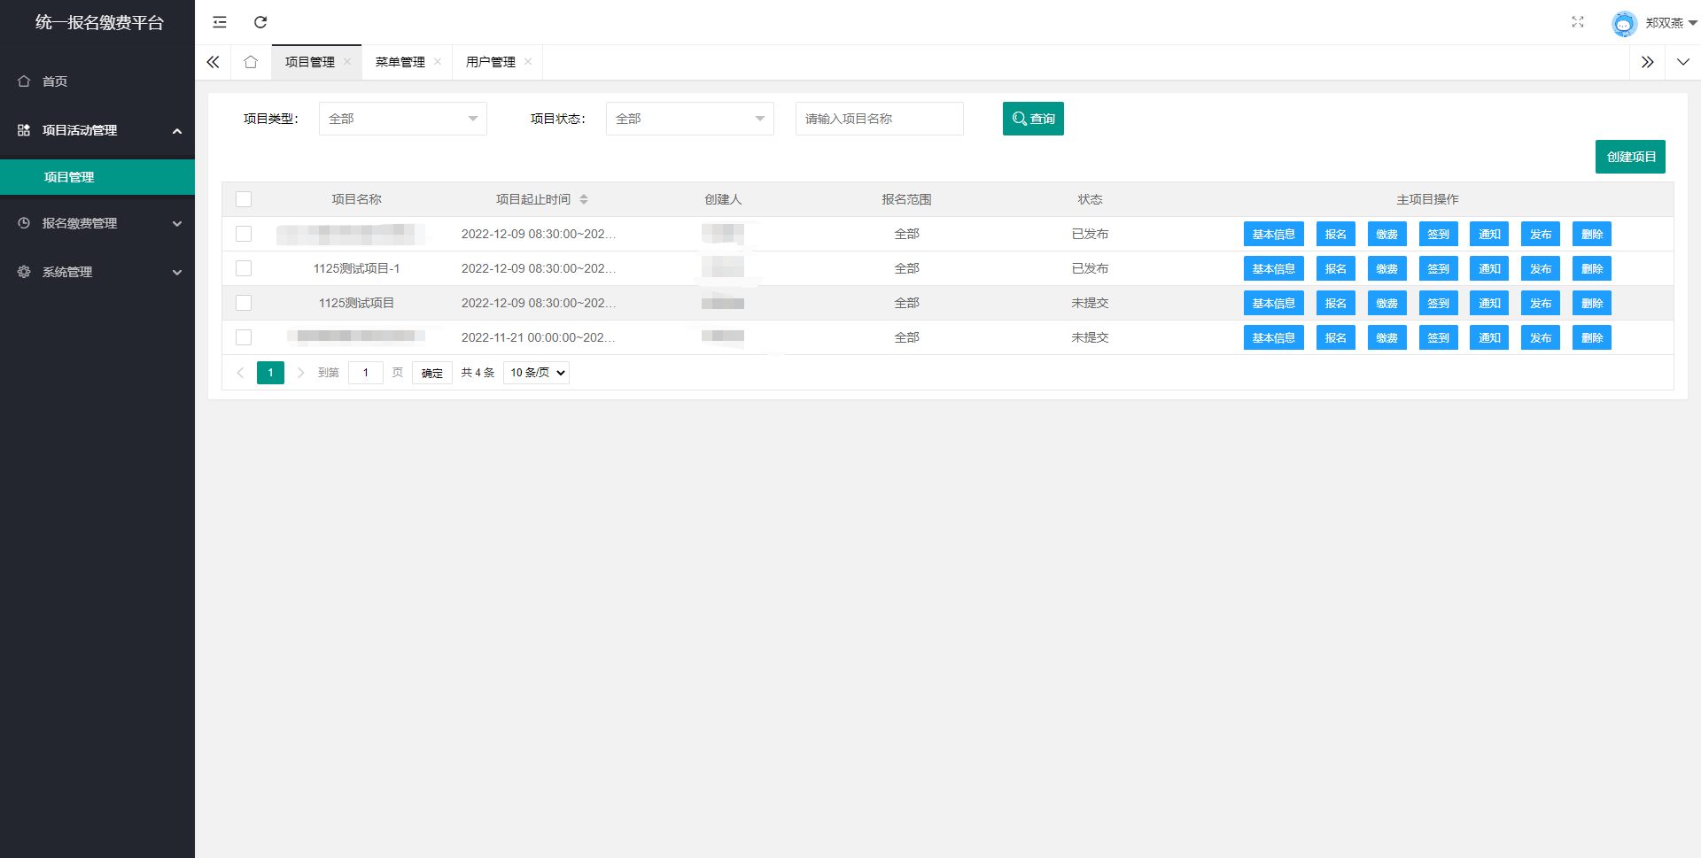1701x858 pixels.
Task: Check the checkbox for 1125测试项目-1
Action: [244, 268]
